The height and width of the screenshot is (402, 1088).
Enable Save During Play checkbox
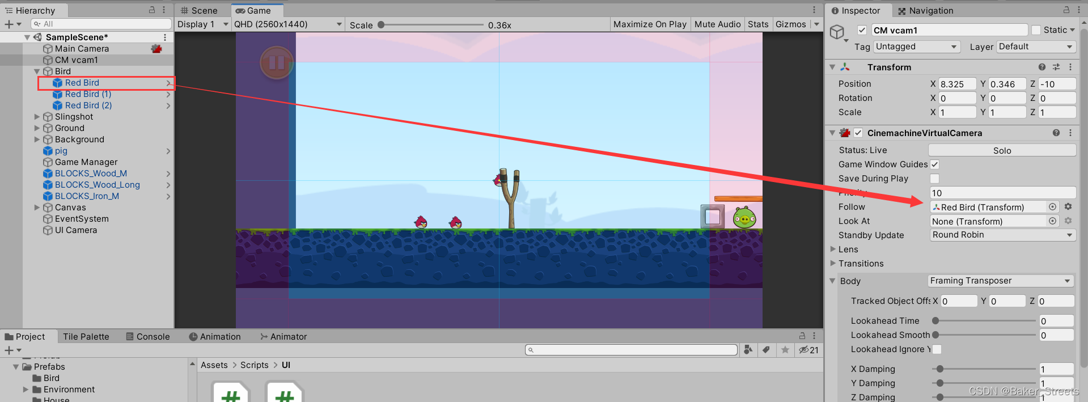[x=935, y=179]
